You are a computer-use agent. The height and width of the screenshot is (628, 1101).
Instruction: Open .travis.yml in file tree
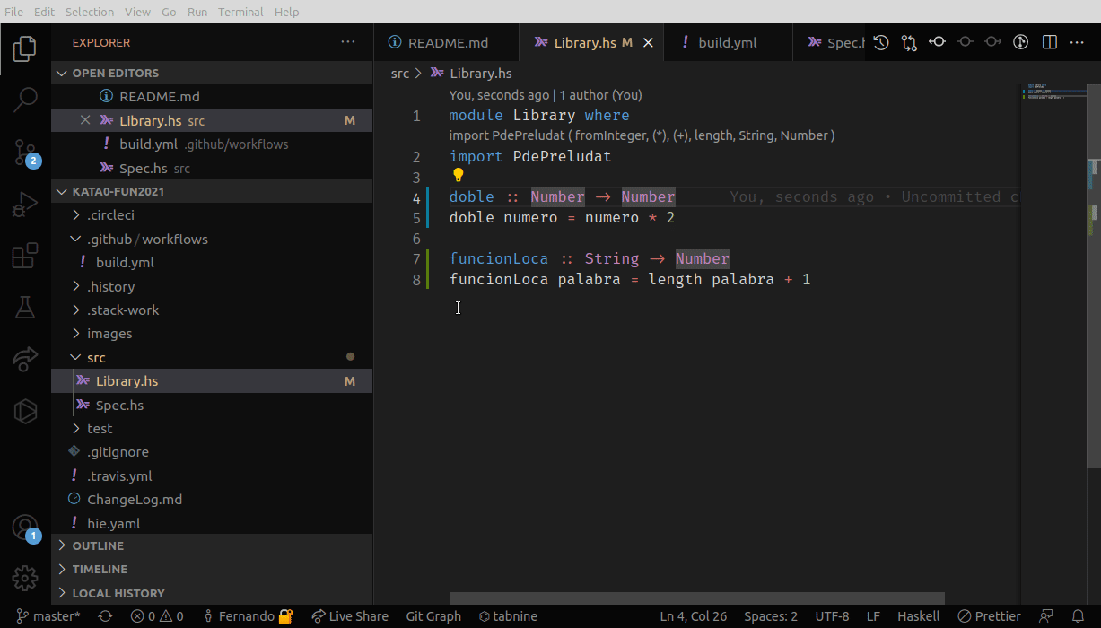point(212,475)
